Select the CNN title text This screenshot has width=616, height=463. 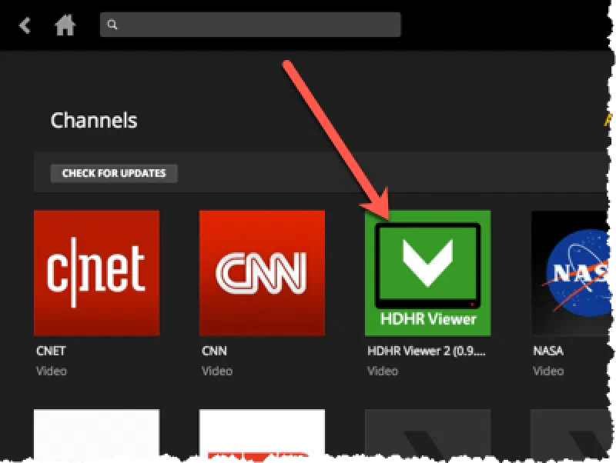[x=214, y=351]
